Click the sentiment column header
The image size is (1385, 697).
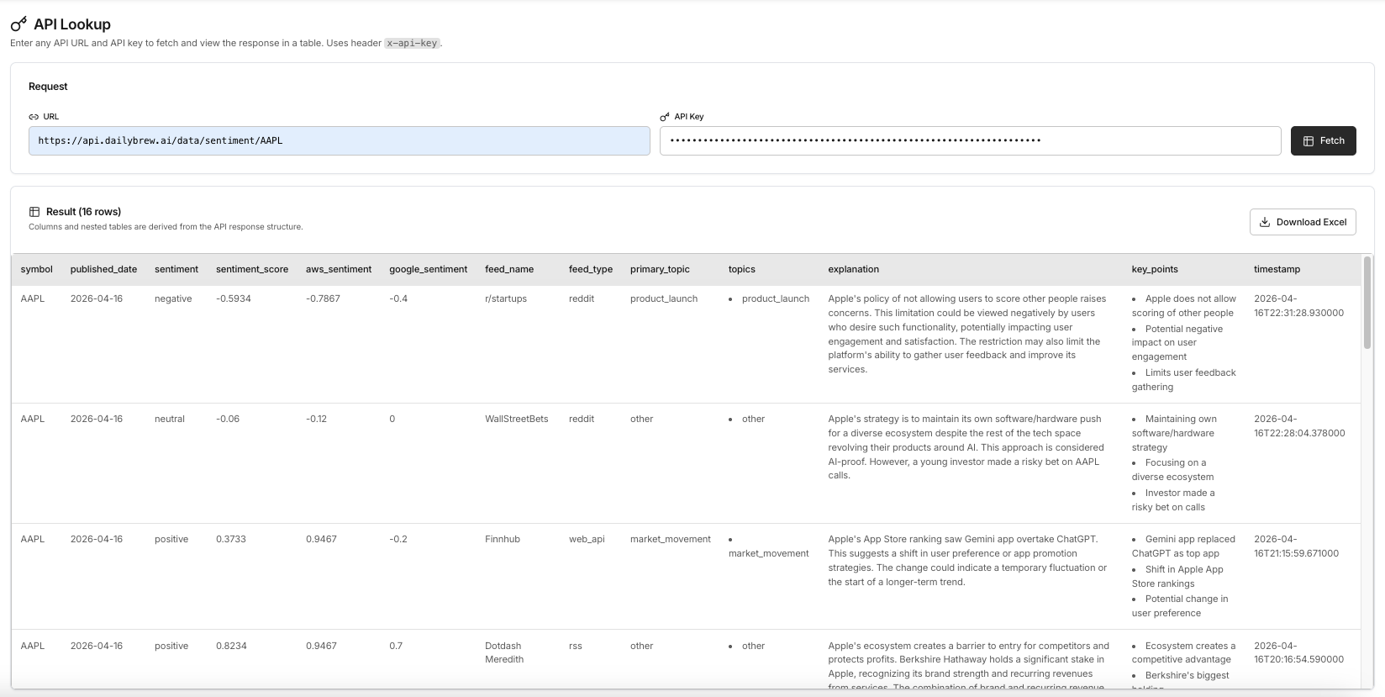coord(176,269)
